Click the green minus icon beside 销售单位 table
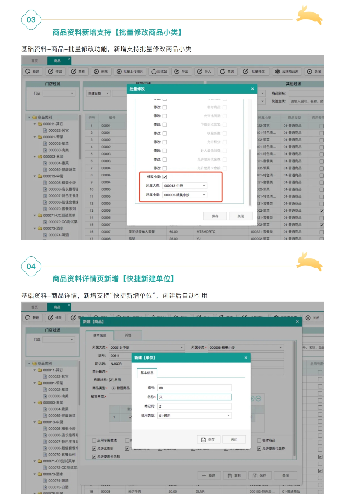The image size is (337, 503). click(x=258, y=398)
